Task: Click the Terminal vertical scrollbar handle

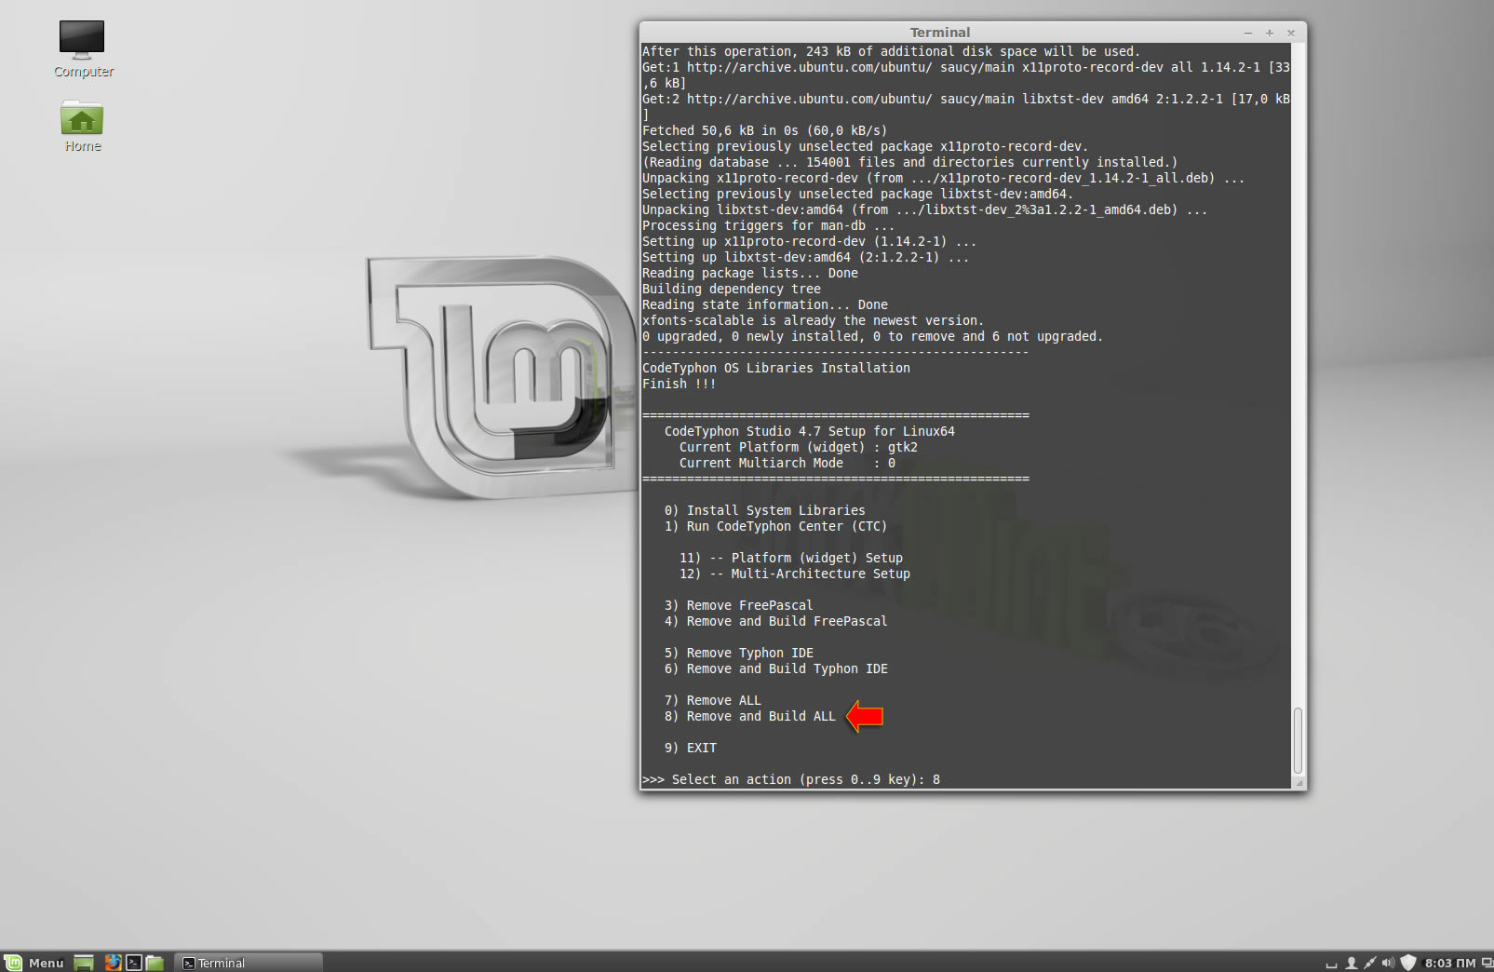Action: tap(1298, 740)
